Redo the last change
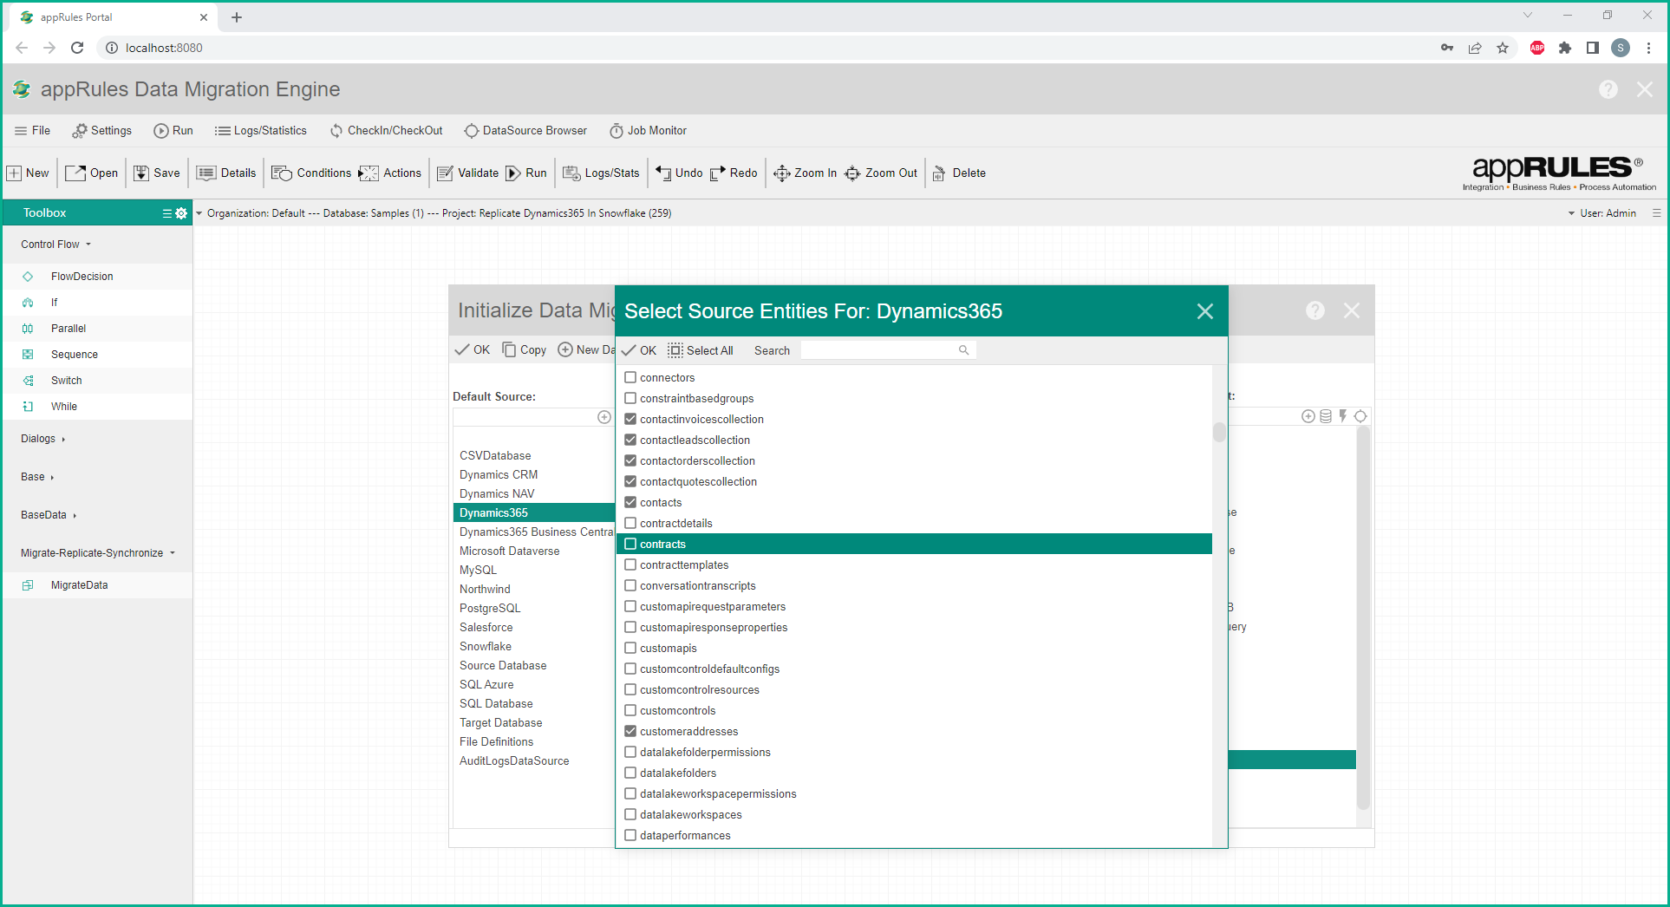The width and height of the screenshot is (1670, 907). pos(734,173)
